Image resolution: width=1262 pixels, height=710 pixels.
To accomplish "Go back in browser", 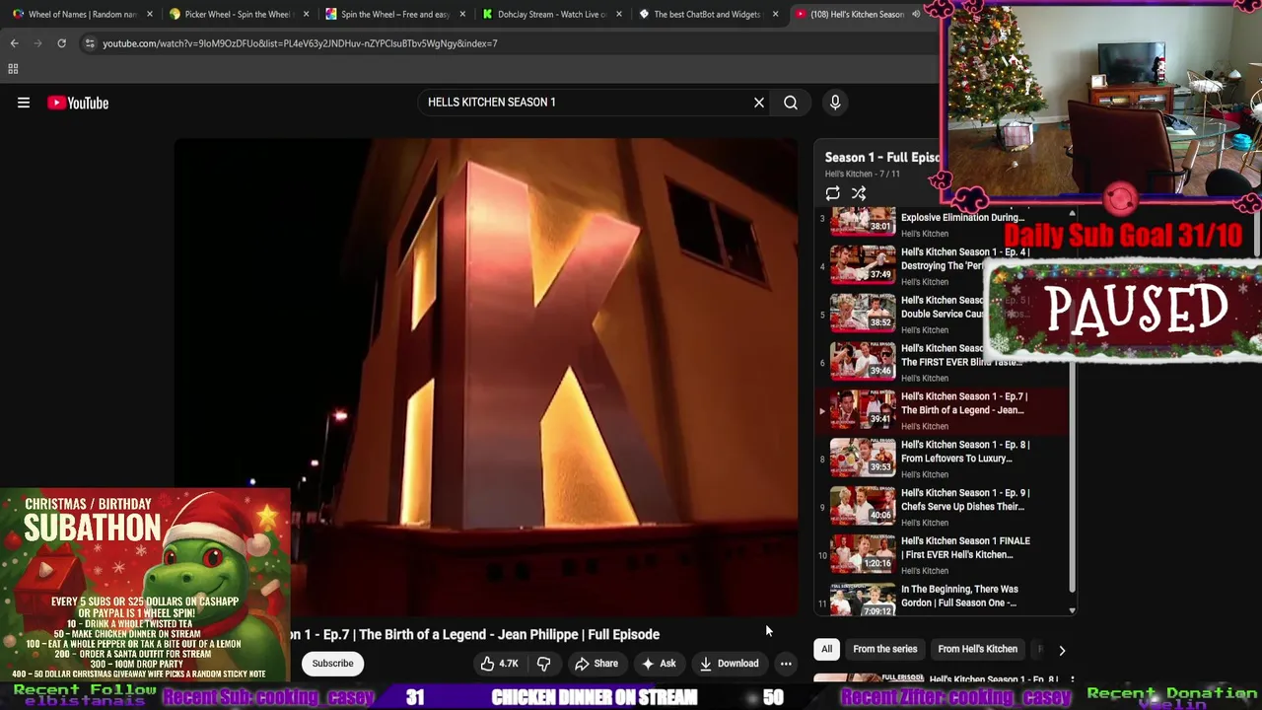I will click(14, 43).
